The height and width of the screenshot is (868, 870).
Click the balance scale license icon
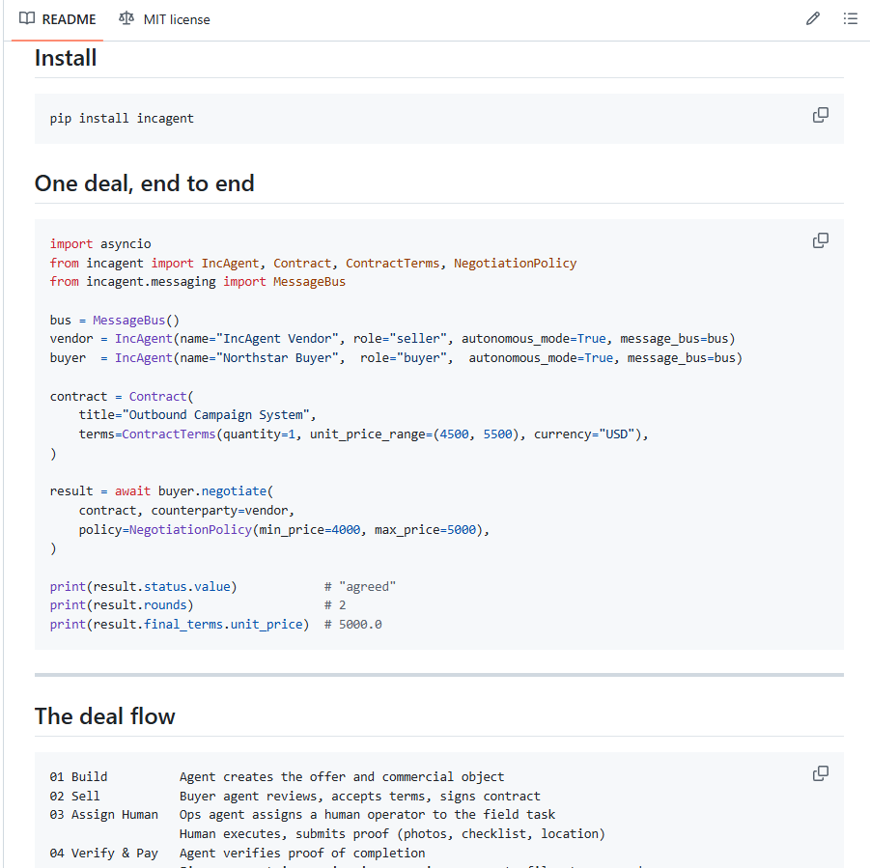point(126,18)
